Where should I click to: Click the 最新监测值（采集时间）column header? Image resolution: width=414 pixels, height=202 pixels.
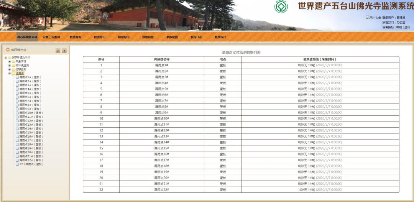(x=320, y=59)
